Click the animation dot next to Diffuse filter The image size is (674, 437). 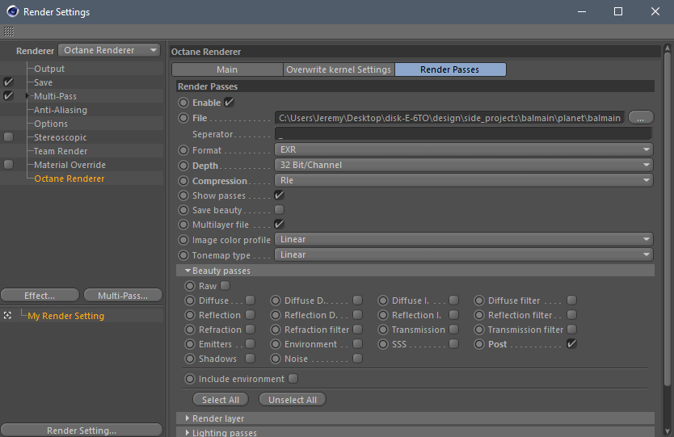[479, 300]
